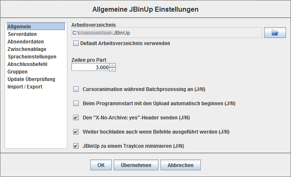Switch to Zwischenablage settings
The width and height of the screenshot is (291, 177).
(27, 49)
